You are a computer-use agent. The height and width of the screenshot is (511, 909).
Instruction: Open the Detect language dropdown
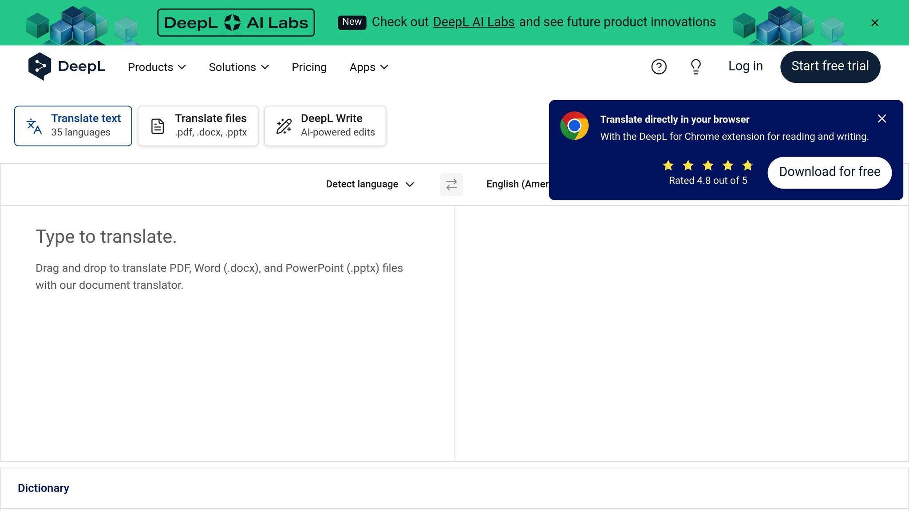click(x=370, y=184)
